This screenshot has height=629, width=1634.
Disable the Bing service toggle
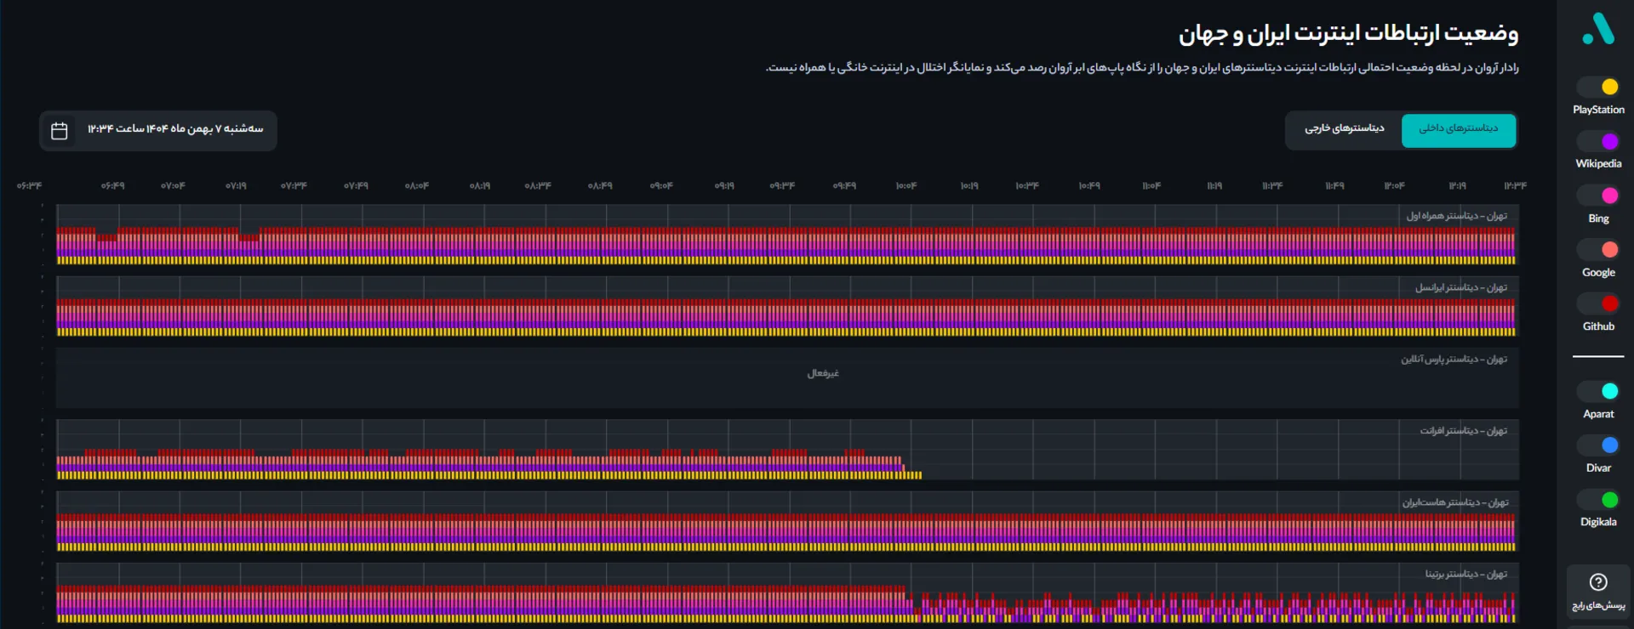1598,195
